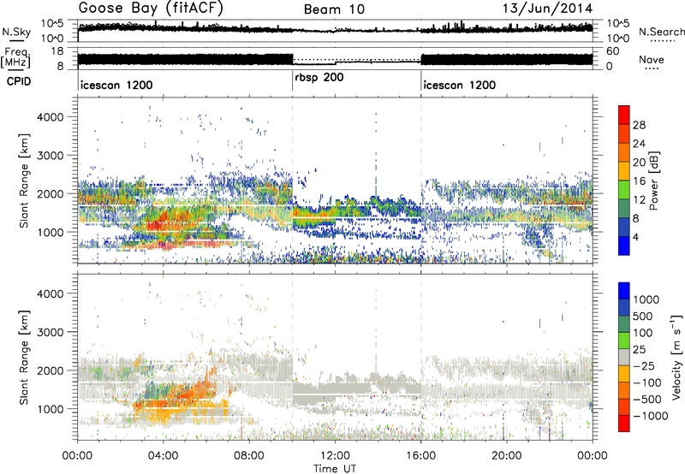The width and height of the screenshot is (685, 474).
Task: Click the "500" tick on Velocity colorbar
Action: tap(643, 316)
